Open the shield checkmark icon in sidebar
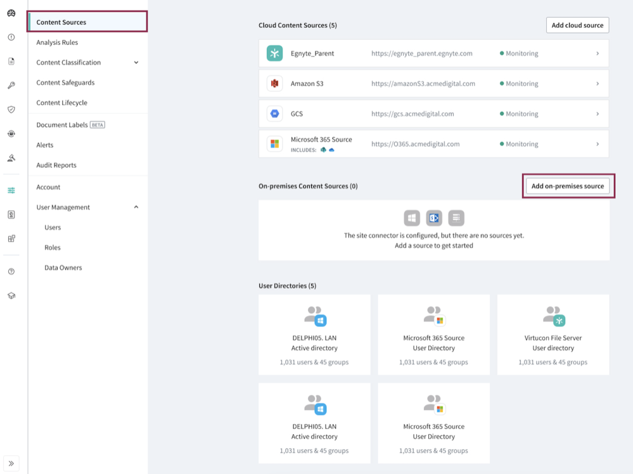 coord(11,109)
